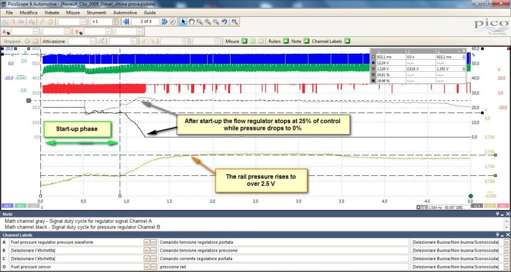Image resolution: width=511 pixels, height=272 pixels.
Task: Open the Strumenti menu
Action: (x=96, y=12)
